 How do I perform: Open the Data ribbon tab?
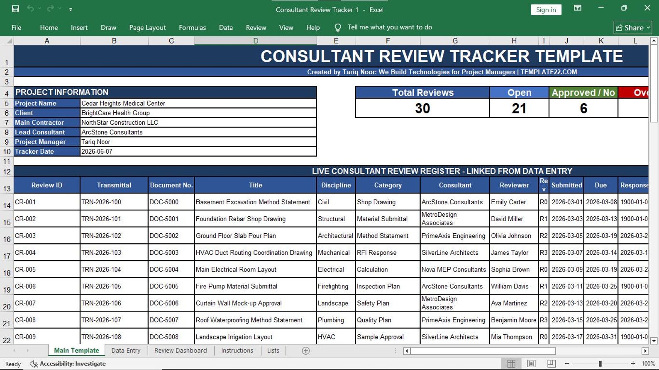coord(226,27)
